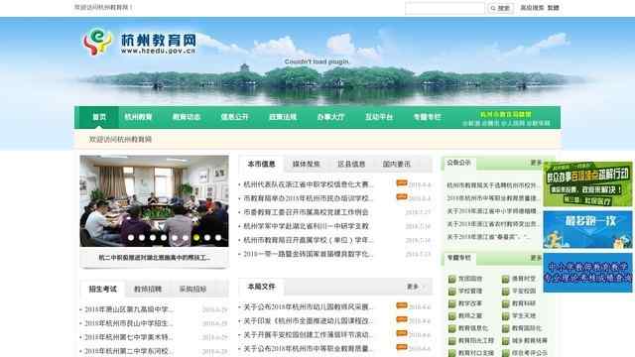Click green icon beside 综合考评公示
The height and width of the screenshot is (357, 635).
coord(505,353)
